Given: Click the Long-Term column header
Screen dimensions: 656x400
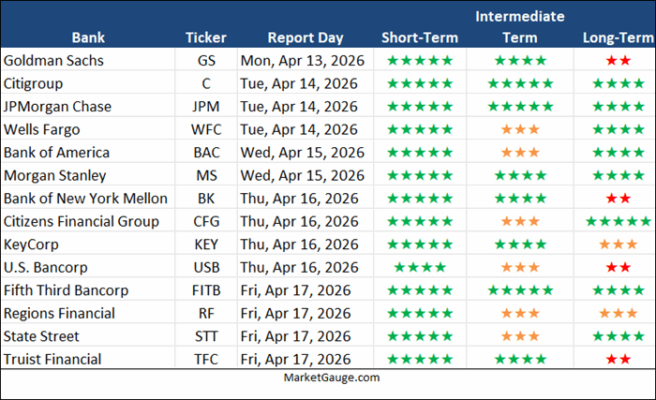Looking at the screenshot, I should click(x=618, y=37).
